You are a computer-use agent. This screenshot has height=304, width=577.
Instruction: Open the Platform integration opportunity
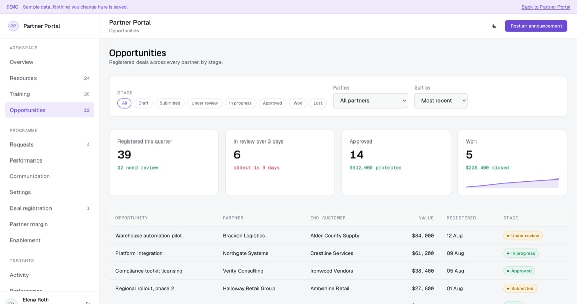139,253
